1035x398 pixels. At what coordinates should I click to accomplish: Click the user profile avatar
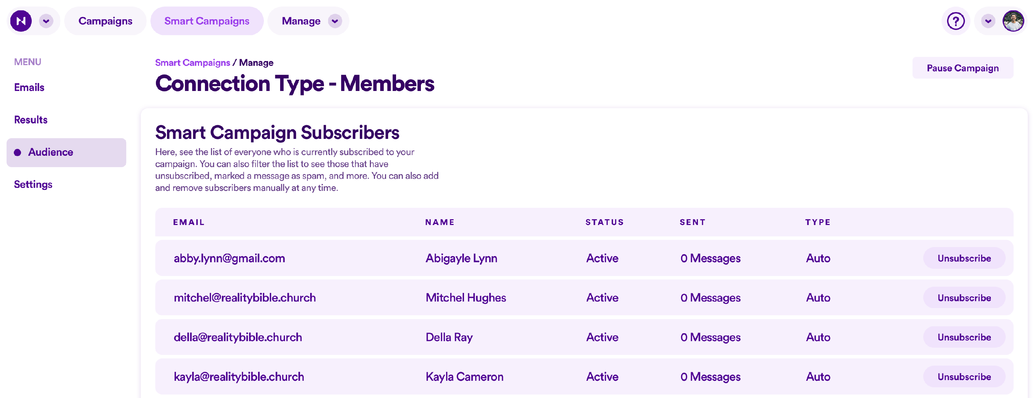pyautogui.click(x=1013, y=21)
